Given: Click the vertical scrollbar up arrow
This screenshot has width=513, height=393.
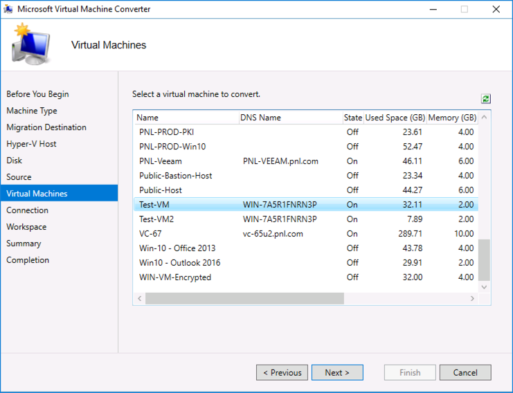Looking at the screenshot, I should (484, 118).
